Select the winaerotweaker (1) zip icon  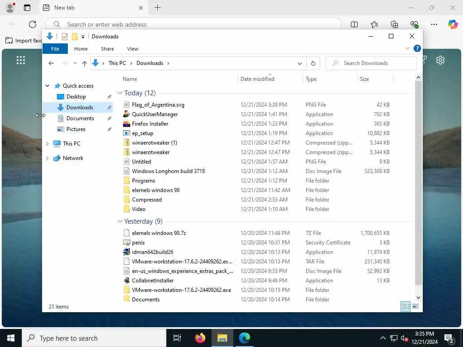[x=127, y=143]
